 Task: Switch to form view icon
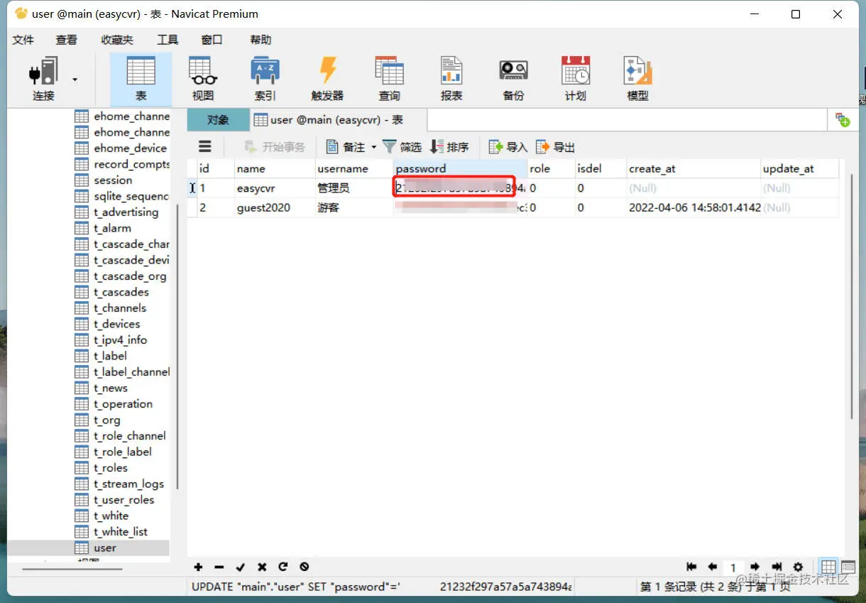click(x=848, y=567)
